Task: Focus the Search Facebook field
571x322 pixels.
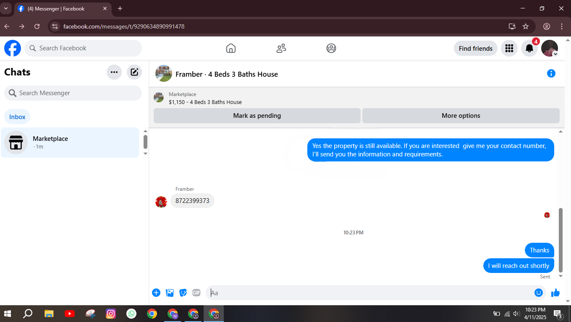Action: [83, 48]
